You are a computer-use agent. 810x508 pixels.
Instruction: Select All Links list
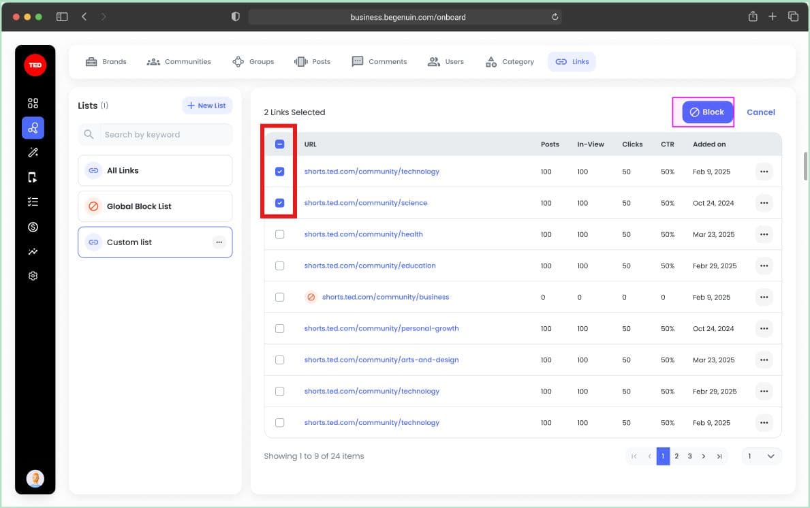[155, 170]
